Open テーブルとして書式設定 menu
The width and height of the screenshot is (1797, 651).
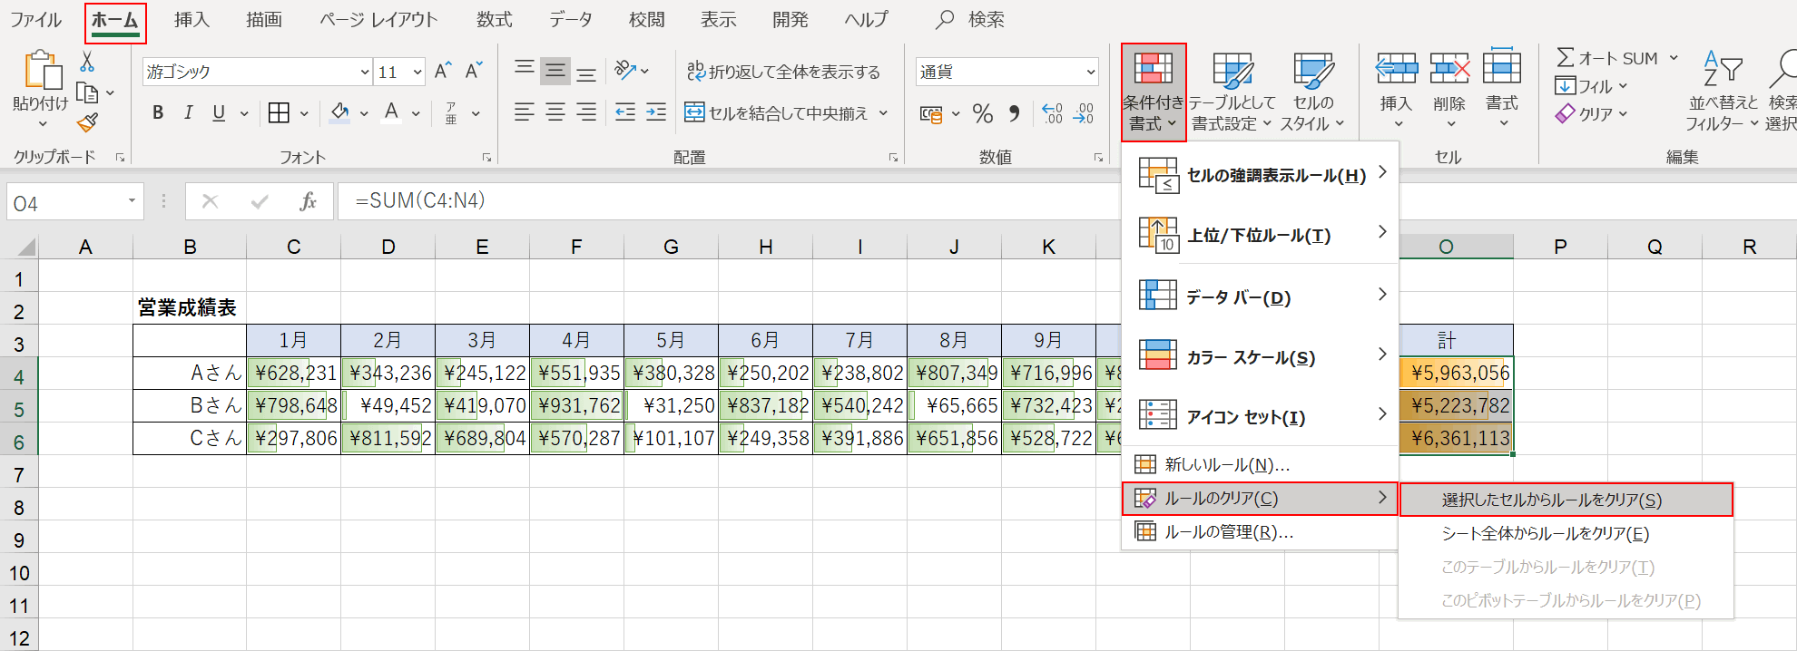point(1232,92)
